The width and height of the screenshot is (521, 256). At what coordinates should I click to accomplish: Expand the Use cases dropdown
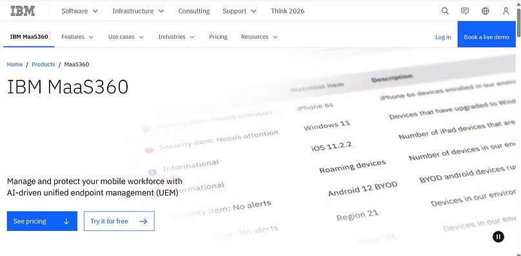click(126, 37)
